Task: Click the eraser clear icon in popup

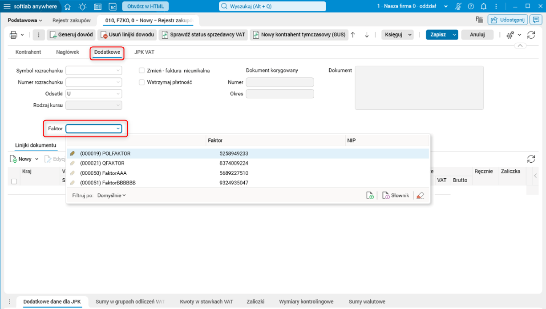Action: (x=420, y=196)
